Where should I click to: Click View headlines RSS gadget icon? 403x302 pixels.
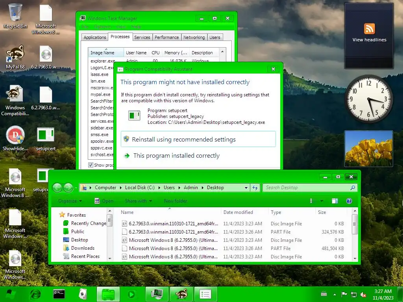369,28
